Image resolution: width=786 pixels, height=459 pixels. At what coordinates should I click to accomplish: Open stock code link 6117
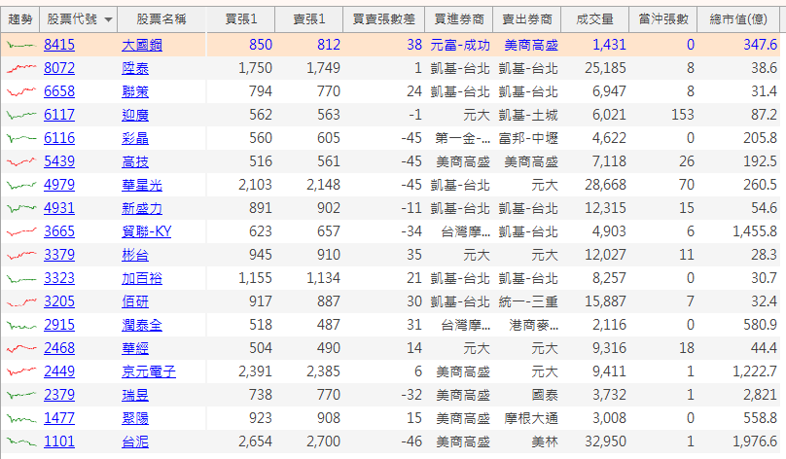[59, 115]
